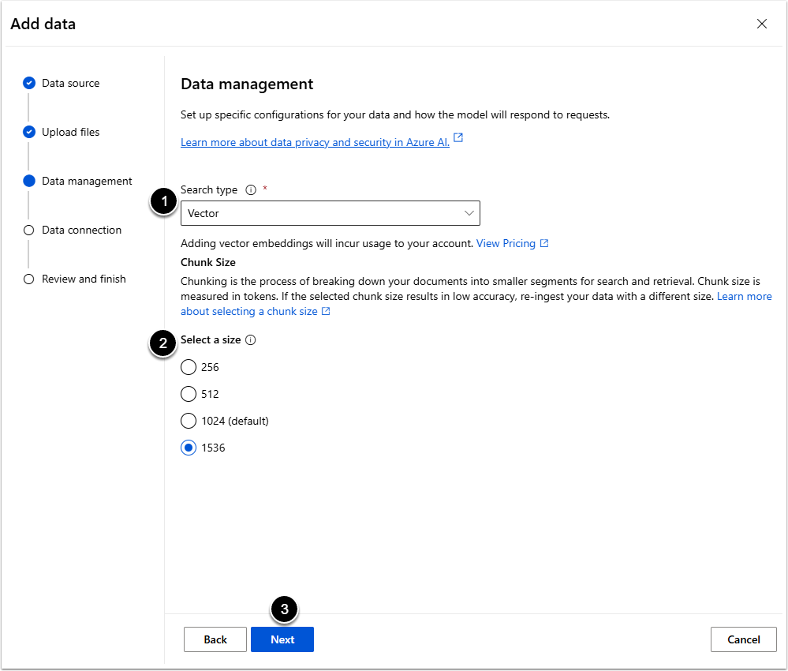This screenshot has width=788, height=671.
Task: Close the Add data dialog
Action: click(x=761, y=24)
